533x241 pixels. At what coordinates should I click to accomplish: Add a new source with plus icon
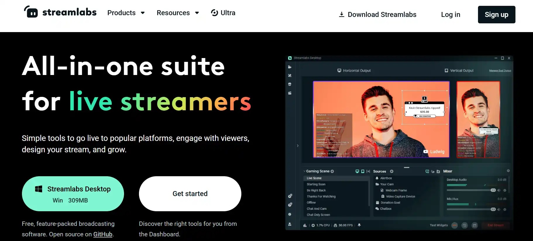click(392, 171)
